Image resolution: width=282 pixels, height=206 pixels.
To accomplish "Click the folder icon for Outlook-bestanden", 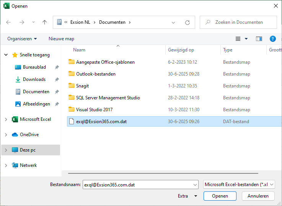I will [x=72, y=74].
